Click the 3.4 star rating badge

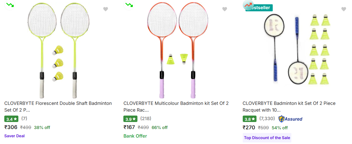click(11, 119)
